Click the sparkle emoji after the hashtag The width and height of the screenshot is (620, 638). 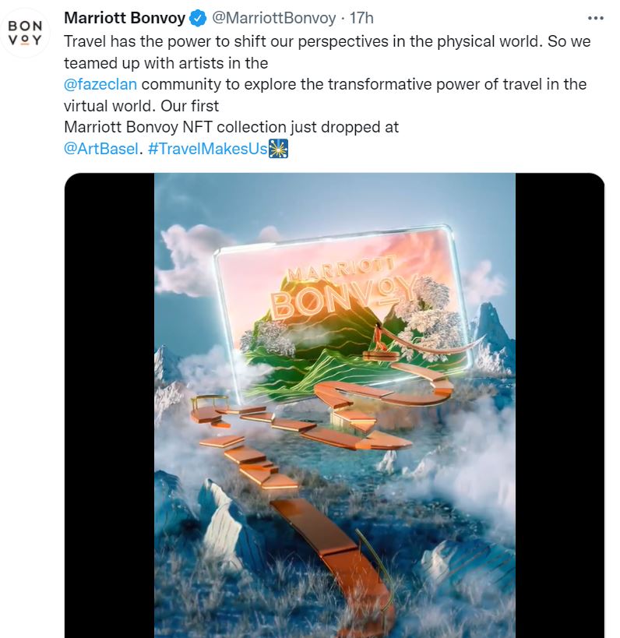click(278, 149)
